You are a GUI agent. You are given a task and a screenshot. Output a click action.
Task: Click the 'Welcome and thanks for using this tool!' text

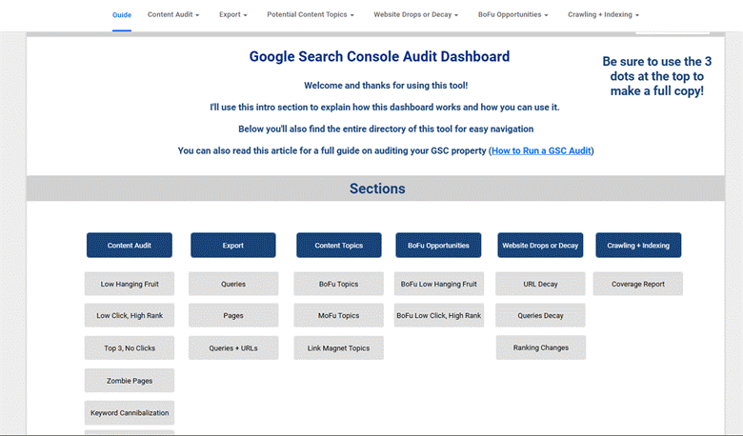(x=386, y=86)
